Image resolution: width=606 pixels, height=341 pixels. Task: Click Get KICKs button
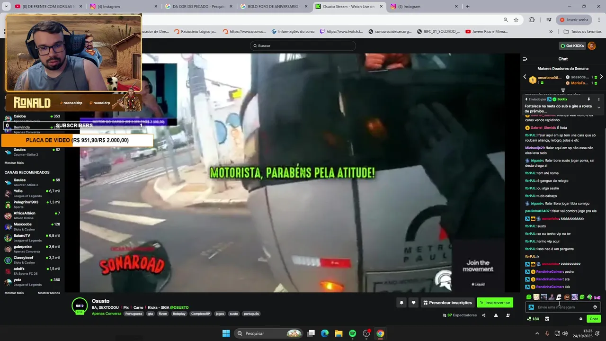pyautogui.click(x=572, y=46)
